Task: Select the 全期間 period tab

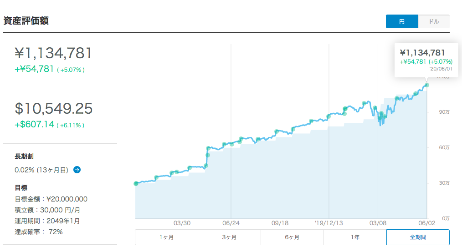Action: click(418, 237)
